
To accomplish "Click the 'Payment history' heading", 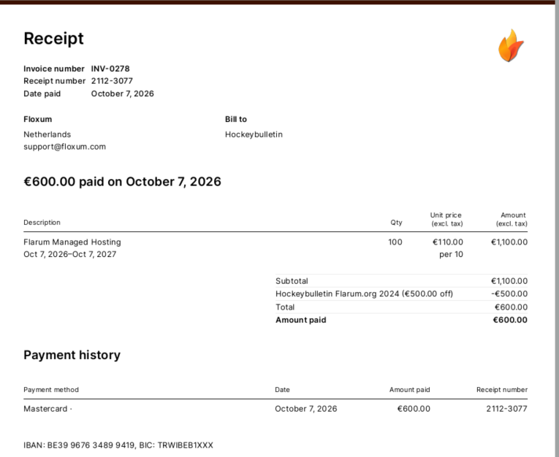I will coord(72,355).
